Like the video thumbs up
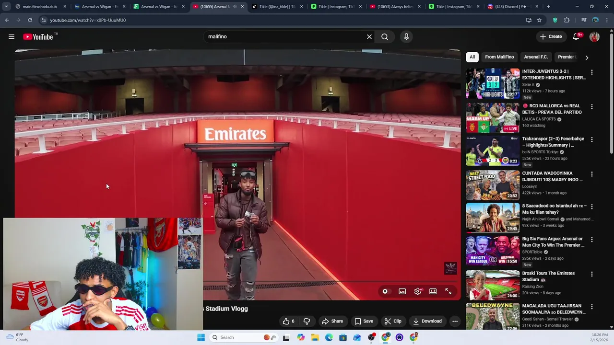The height and width of the screenshot is (345, 614). 288,322
